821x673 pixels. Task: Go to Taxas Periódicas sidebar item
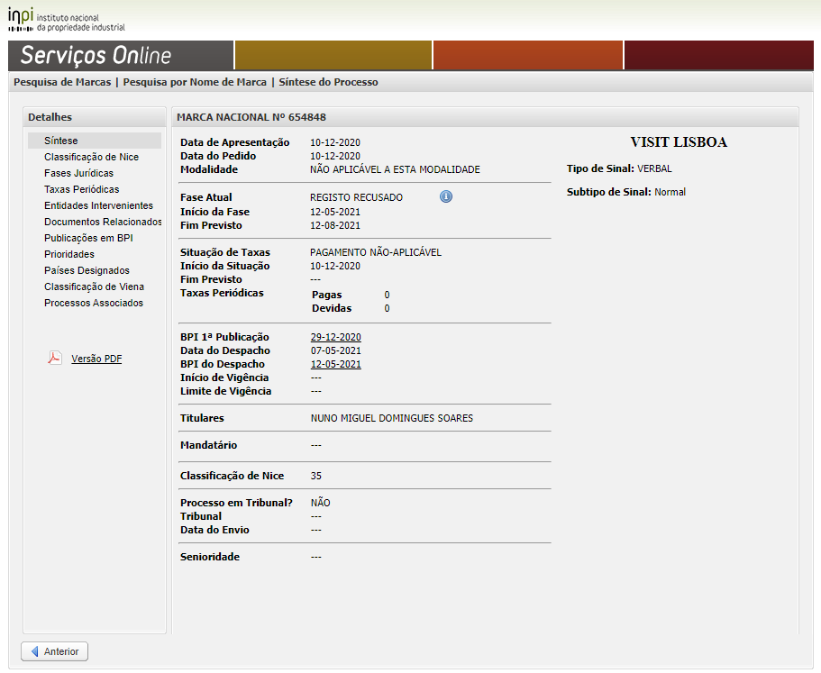tap(81, 189)
